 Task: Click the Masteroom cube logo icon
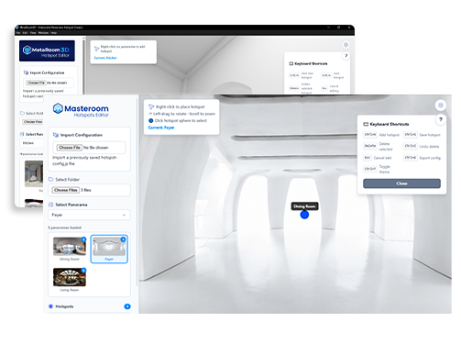pyautogui.click(x=58, y=108)
